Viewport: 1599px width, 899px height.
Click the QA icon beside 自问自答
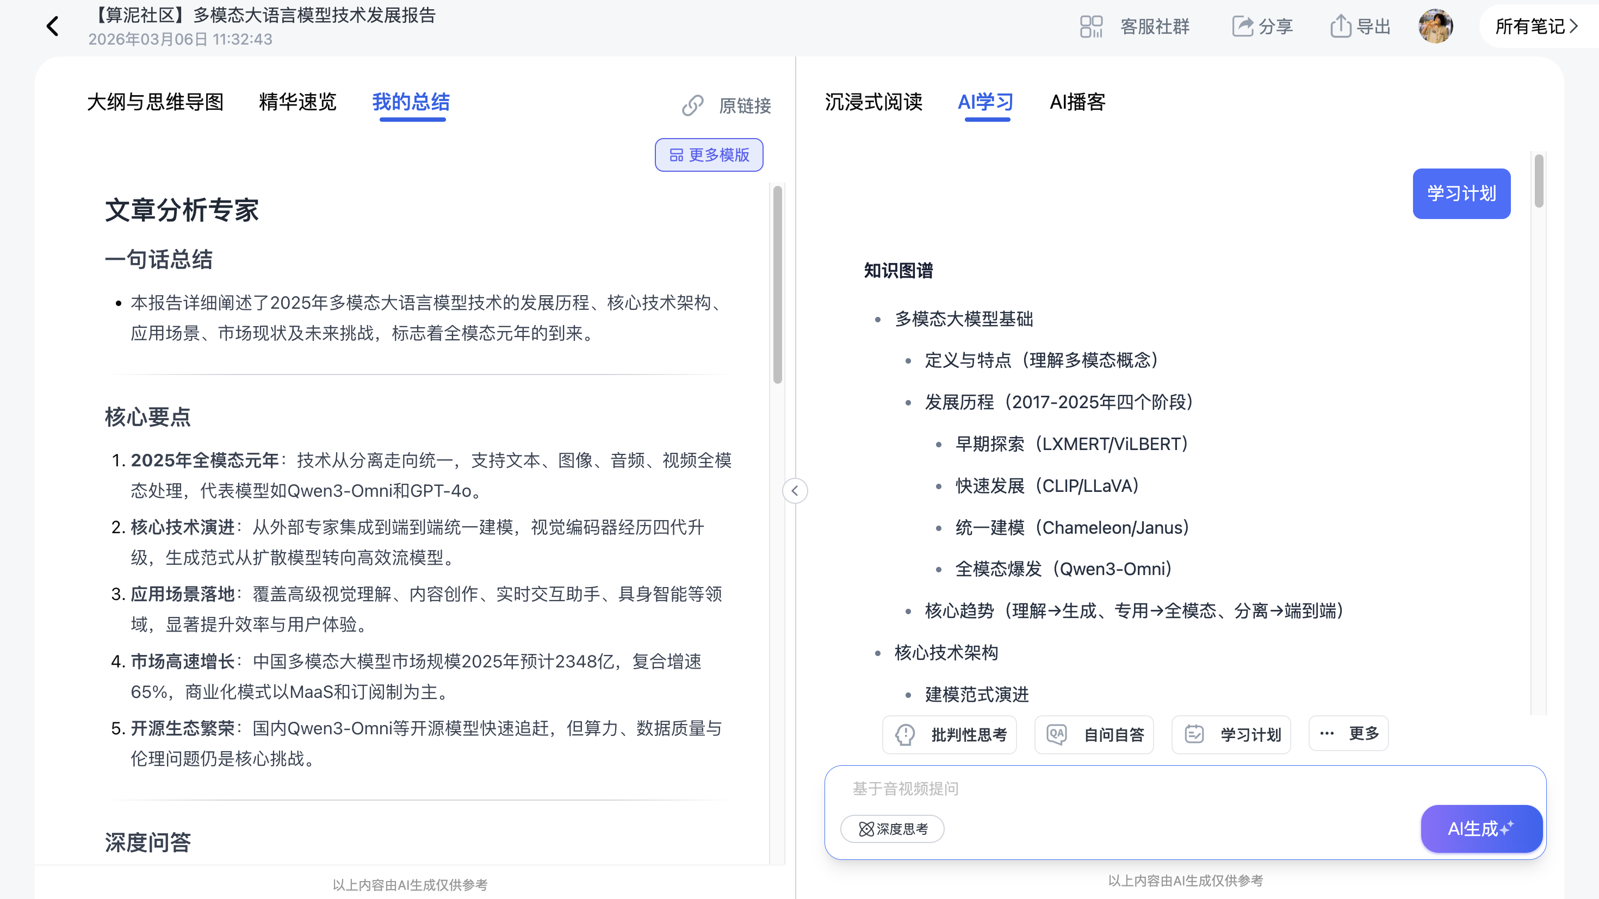pyautogui.click(x=1056, y=735)
